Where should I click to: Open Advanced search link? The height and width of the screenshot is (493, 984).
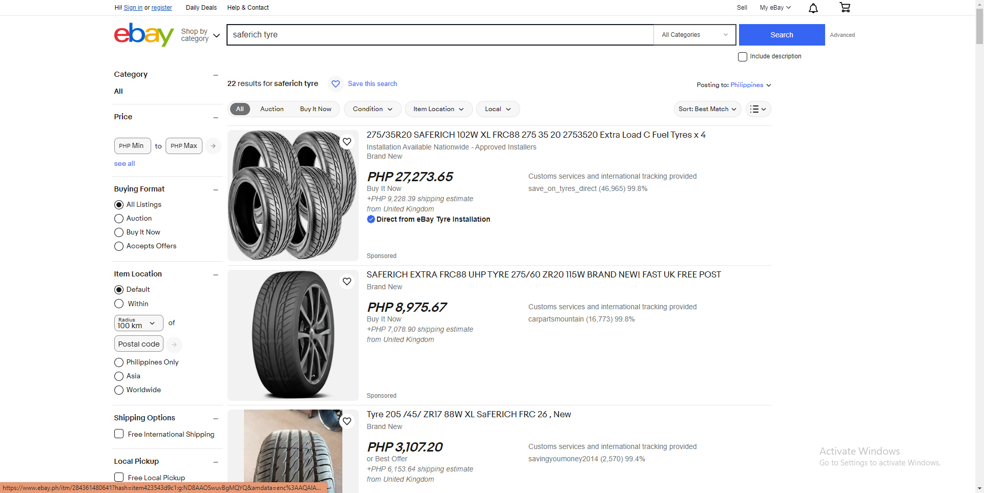click(x=842, y=35)
